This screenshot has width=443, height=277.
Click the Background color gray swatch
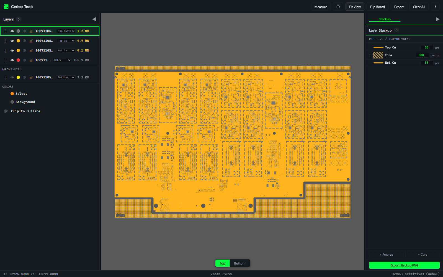(x=12, y=102)
